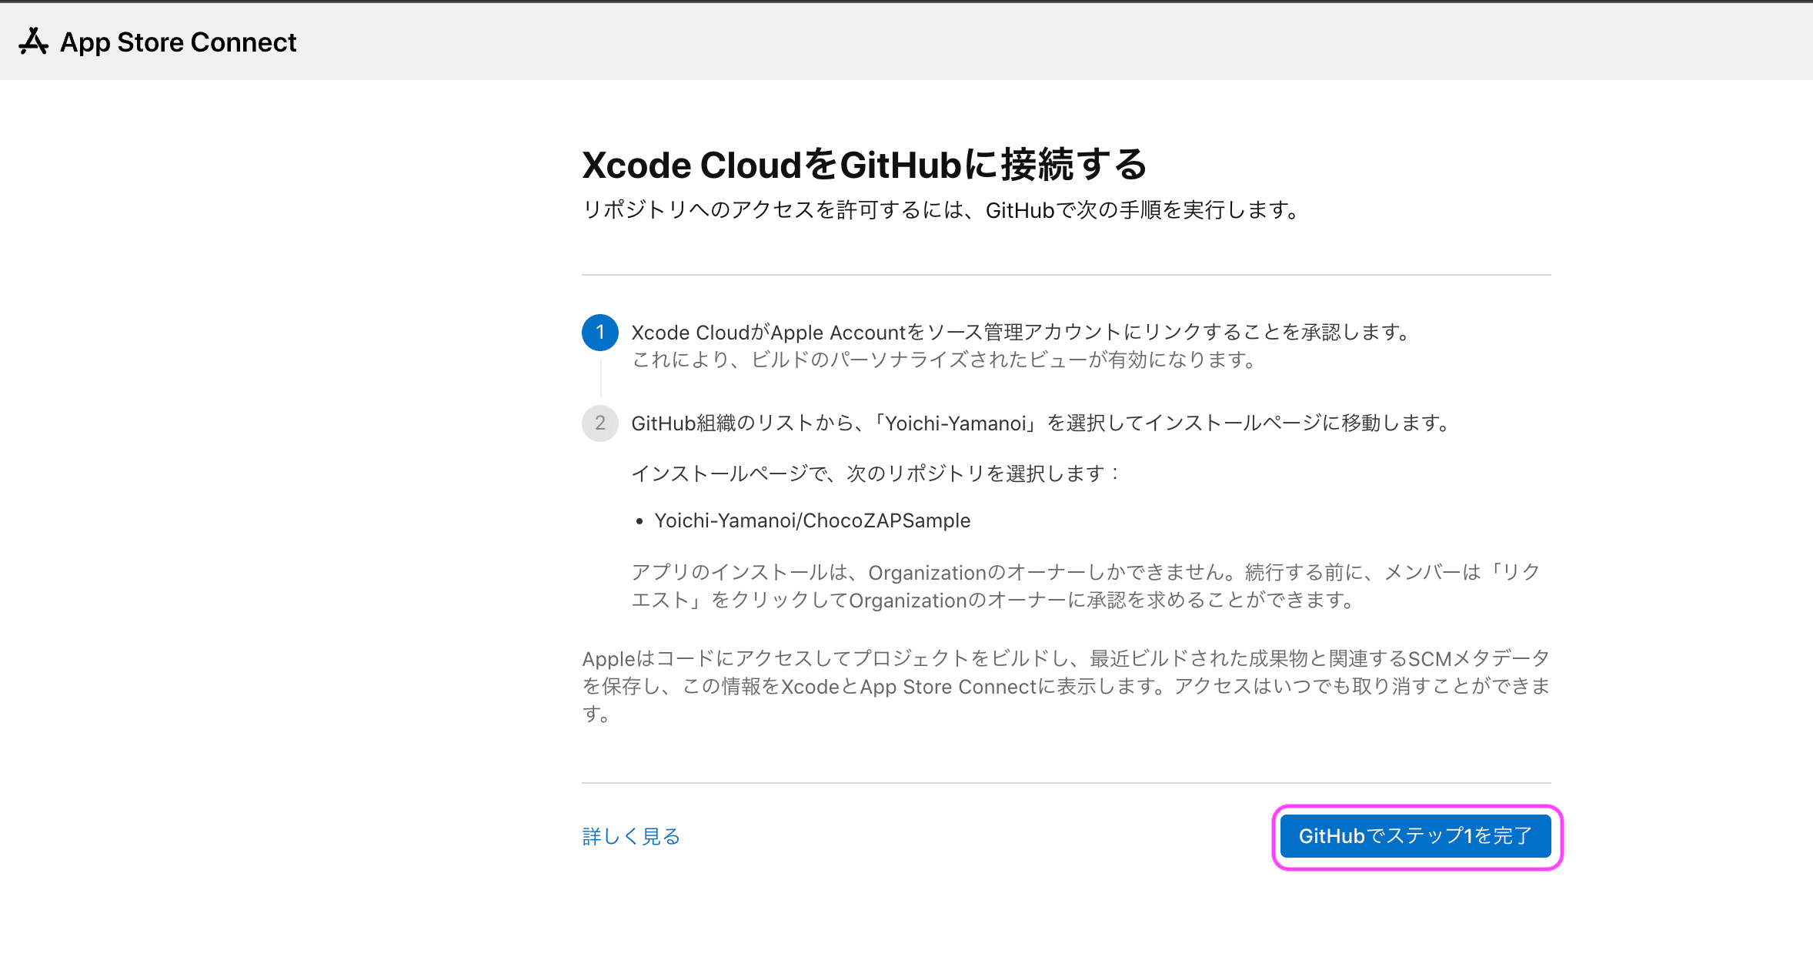Click the divider line below the subtitle
The image size is (1813, 967).
1065,275
